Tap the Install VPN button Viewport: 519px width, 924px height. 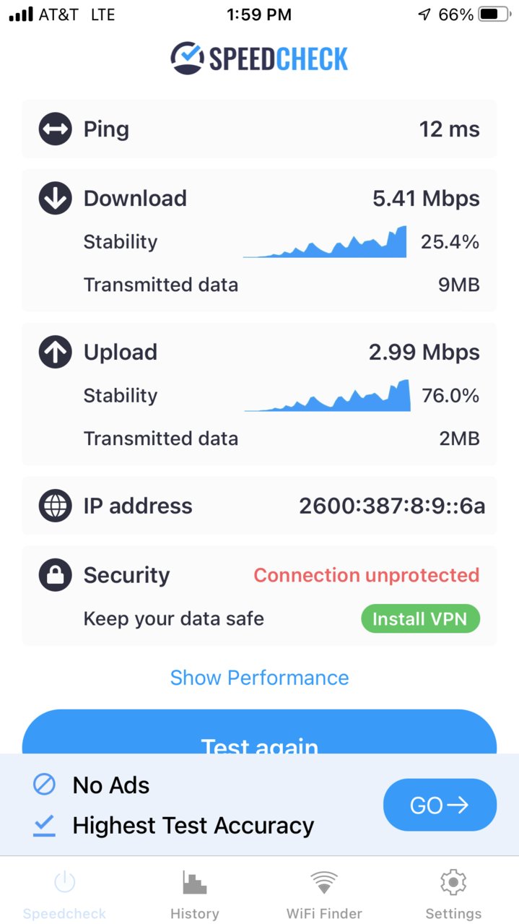point(420,619)
